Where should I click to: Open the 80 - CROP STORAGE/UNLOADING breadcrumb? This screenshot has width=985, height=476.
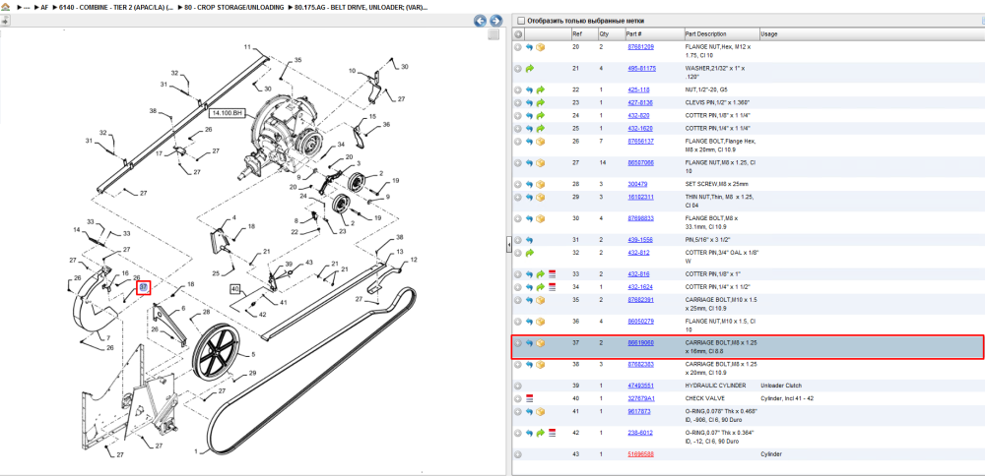click(x=234, y=8)
